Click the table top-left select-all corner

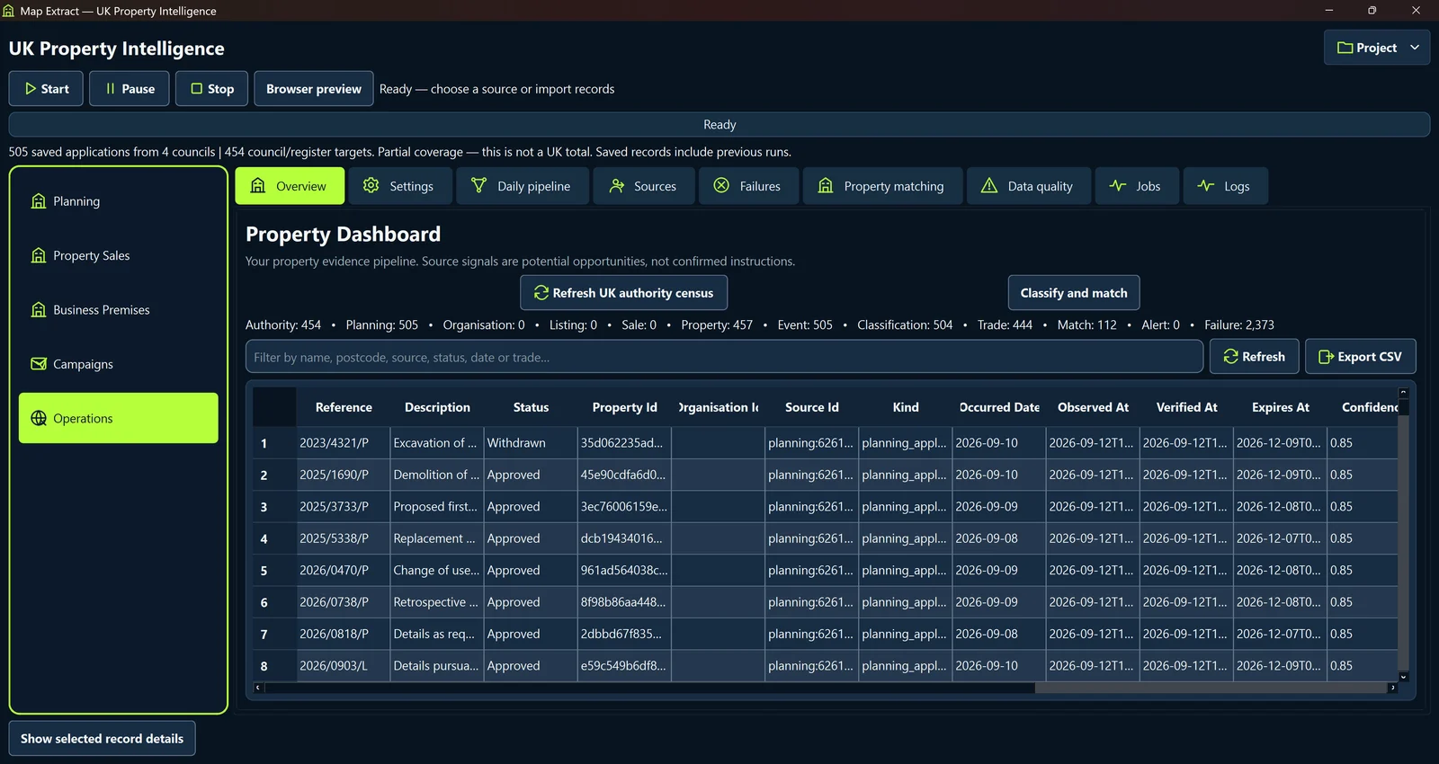(x=274, y=407)
